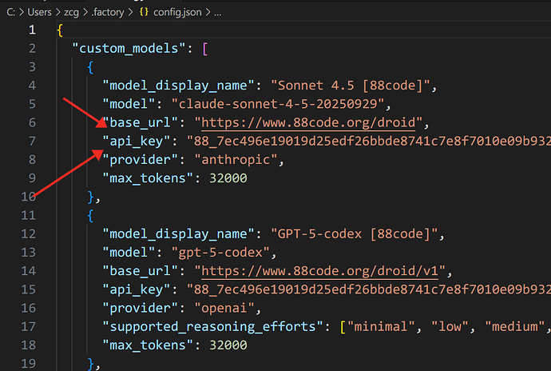Click the first max_tokens value 32000
This screenshot has height=371, width=551.
(x=228, y=178)
